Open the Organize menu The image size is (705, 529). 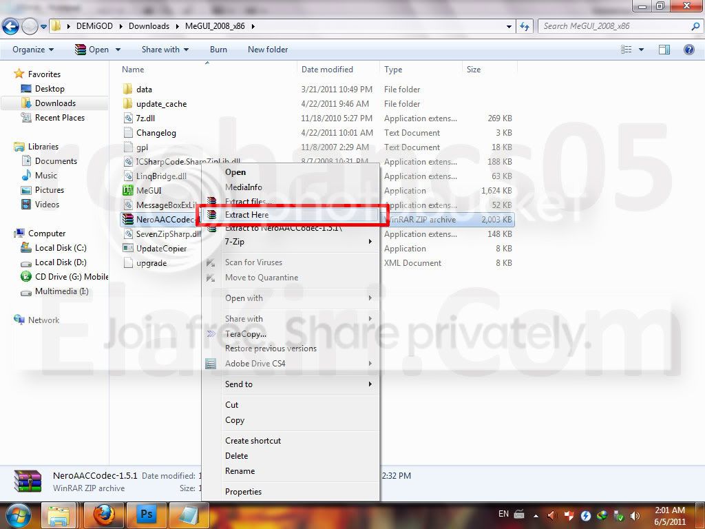[33, 50]
